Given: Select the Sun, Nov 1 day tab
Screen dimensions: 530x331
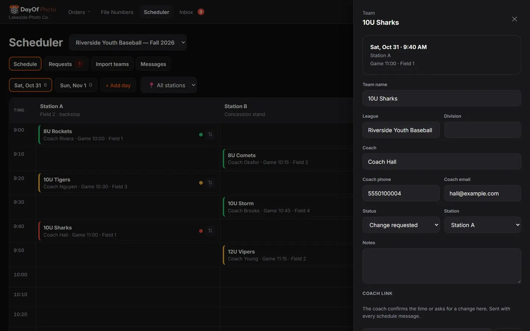Looking at the screenshot, I should (x=76, y=85).
